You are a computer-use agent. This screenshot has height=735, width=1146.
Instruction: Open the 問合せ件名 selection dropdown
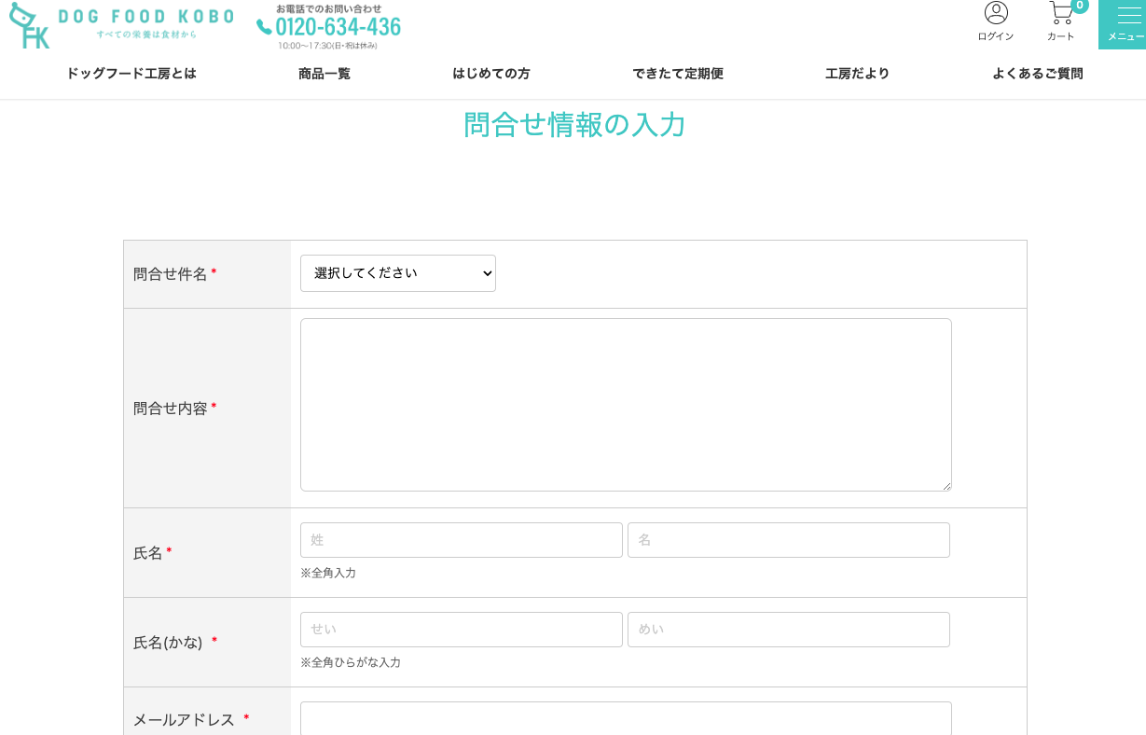coord(397,272)
